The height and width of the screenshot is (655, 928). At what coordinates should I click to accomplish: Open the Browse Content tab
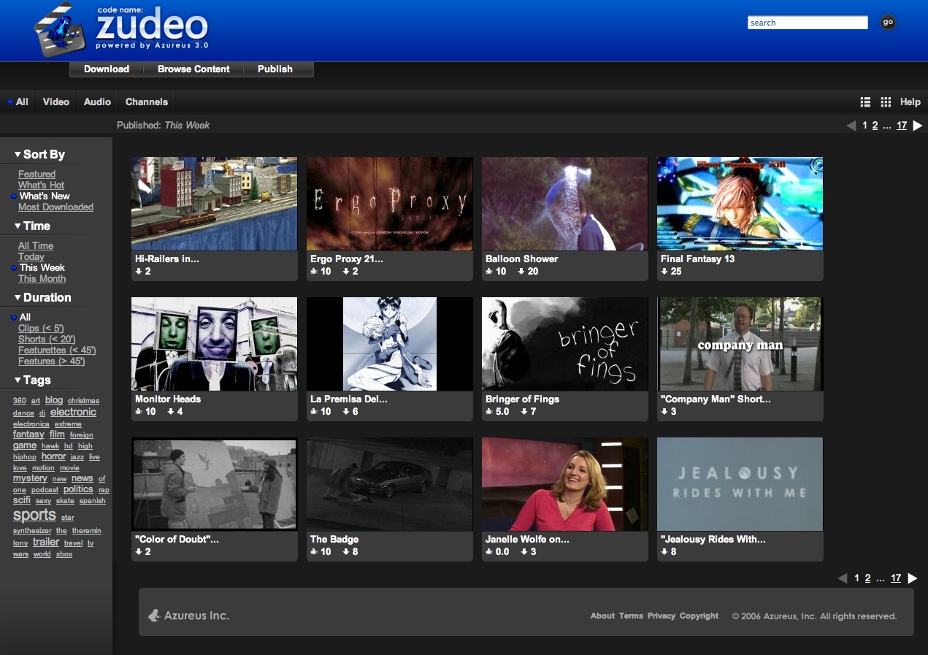(193, 69)
